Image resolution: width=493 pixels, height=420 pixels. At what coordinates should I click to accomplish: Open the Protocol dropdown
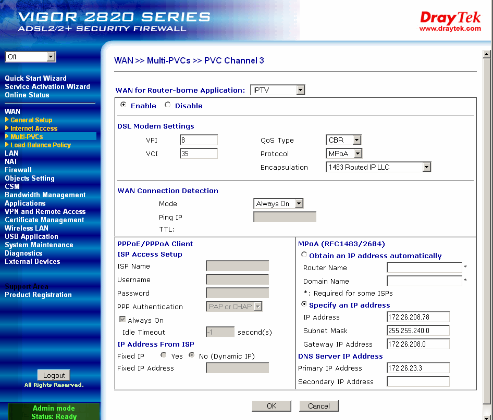click(344, 154)
